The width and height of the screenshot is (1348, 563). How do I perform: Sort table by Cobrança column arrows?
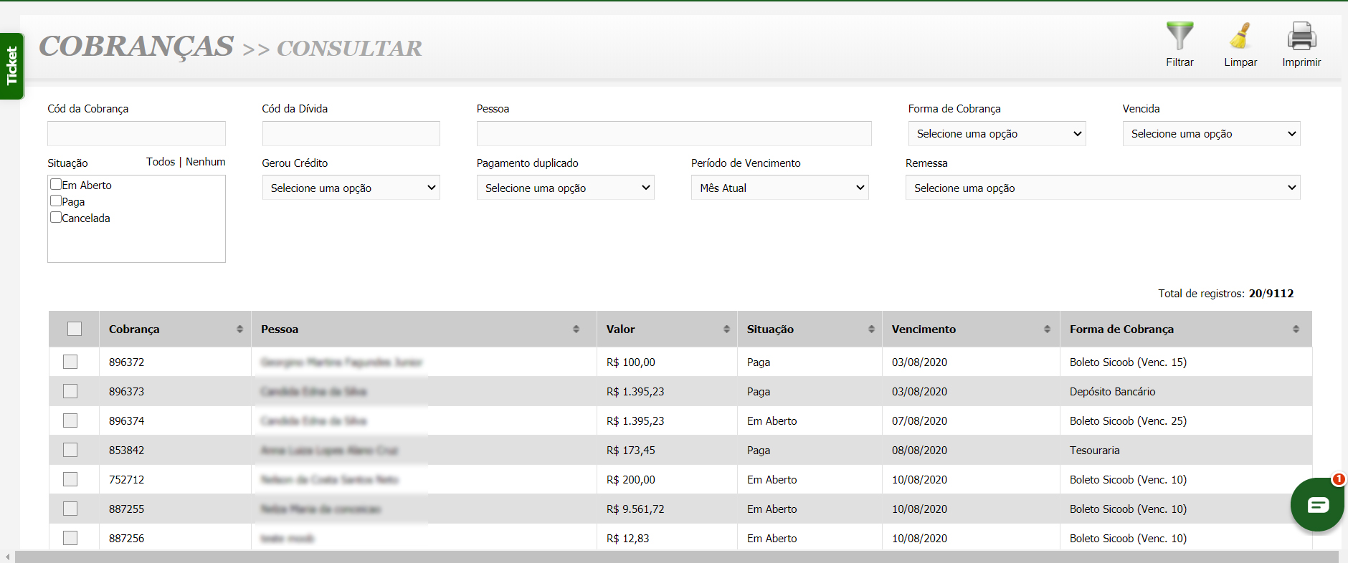point(239,329)
